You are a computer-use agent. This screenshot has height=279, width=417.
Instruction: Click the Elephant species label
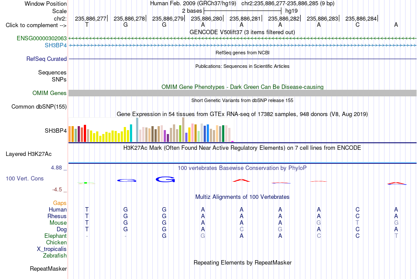[56, 236]
